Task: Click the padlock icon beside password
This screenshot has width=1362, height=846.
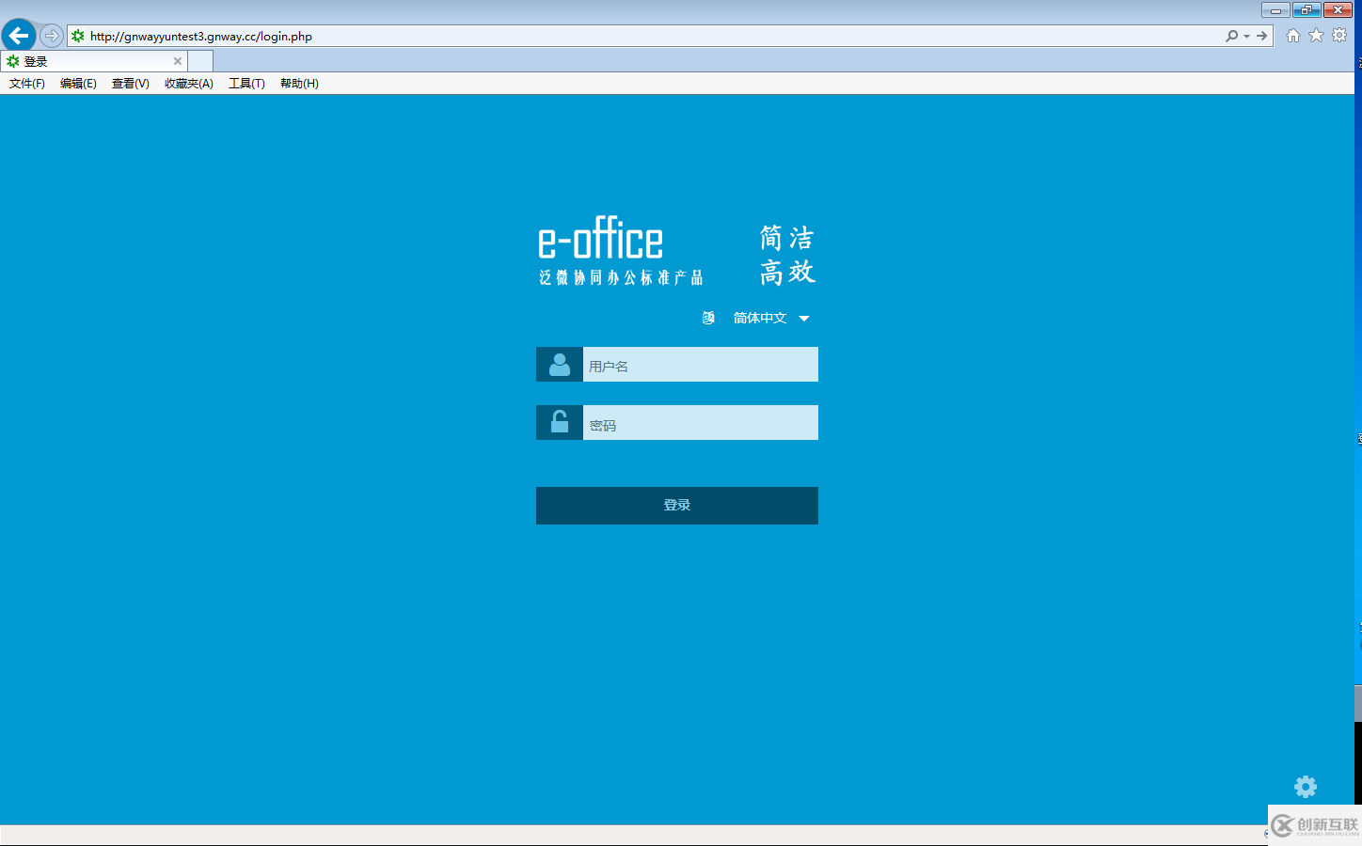Action: point(560,423)
